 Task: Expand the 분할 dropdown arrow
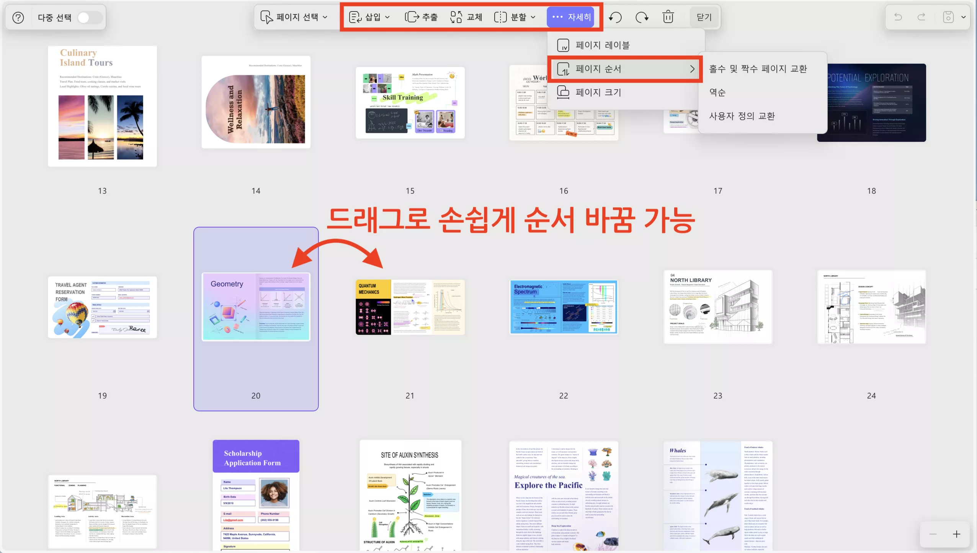(533, 17)
